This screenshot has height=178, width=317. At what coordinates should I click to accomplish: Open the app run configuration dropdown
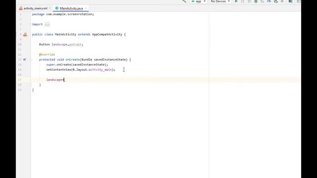[x=198, y=1]
